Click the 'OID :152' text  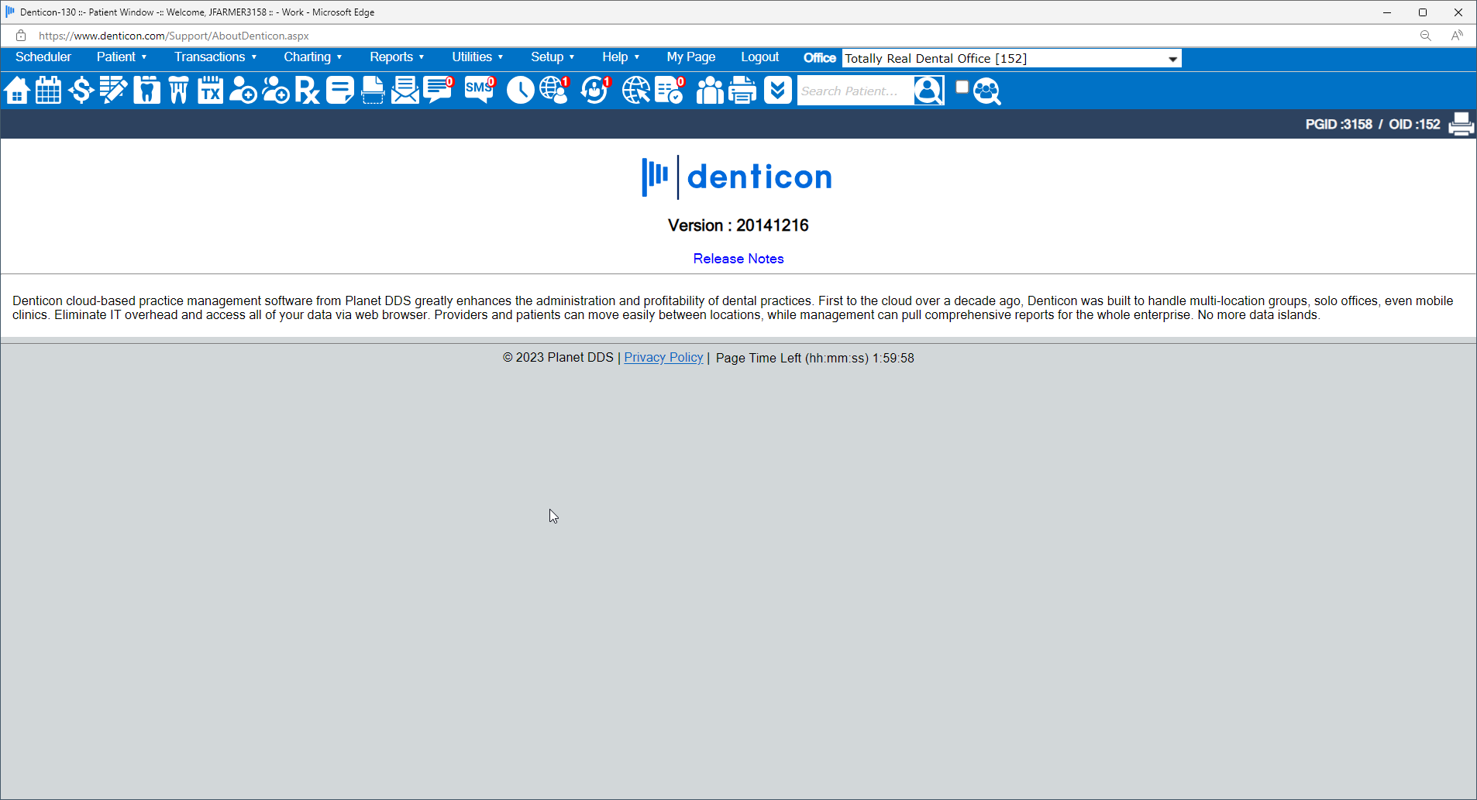1414,125
